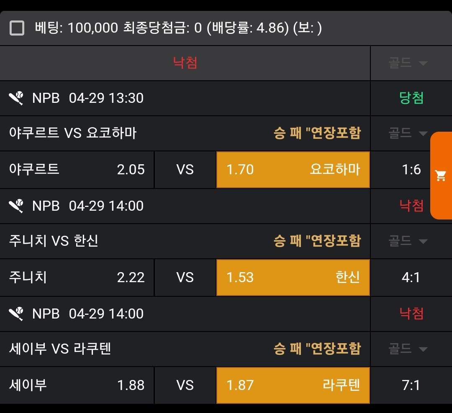Viewport: 452px width, 413px height.
Task: Click baseball icon beside NPB 04-29 13:30
Action: [x=17, y=98]
